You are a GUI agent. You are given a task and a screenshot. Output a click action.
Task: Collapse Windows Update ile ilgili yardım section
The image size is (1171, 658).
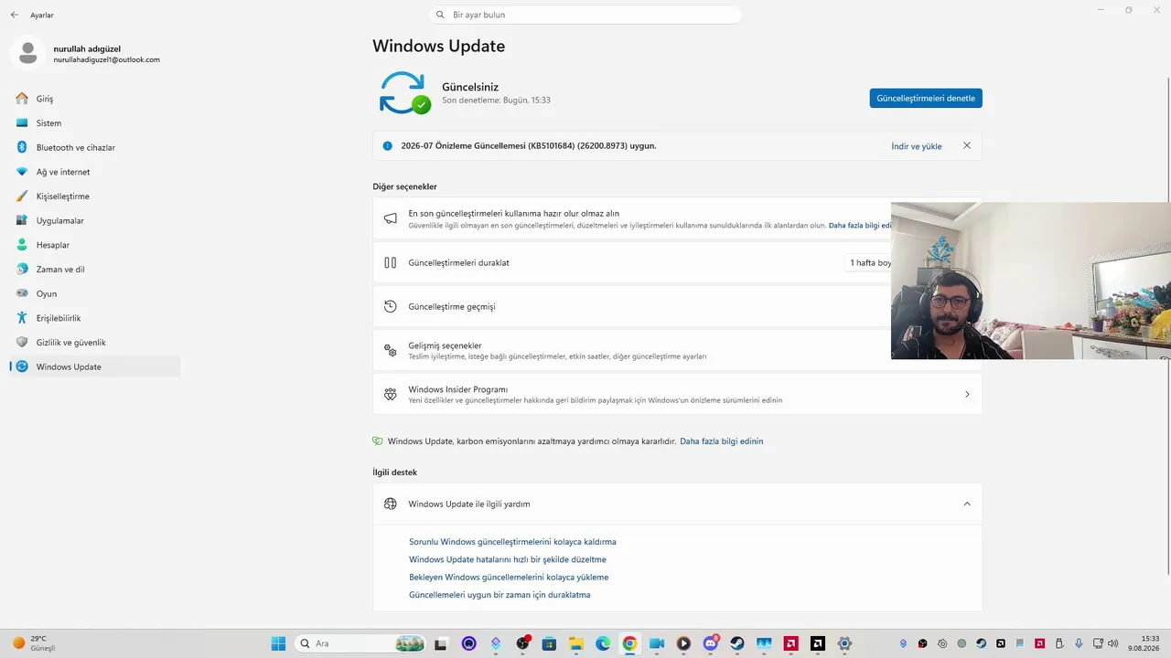(967, 504)
